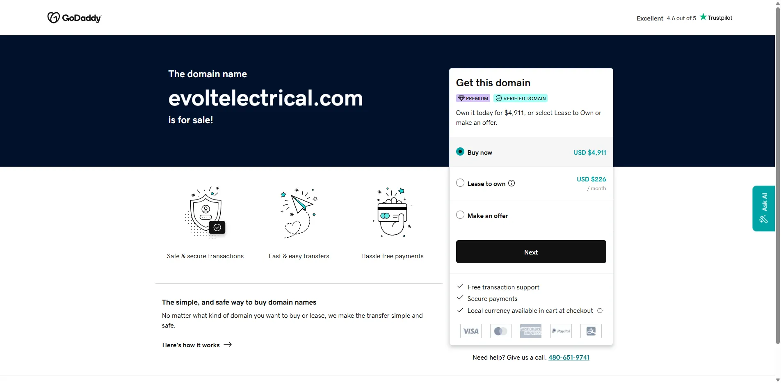Click the Visa card icon

(x=470, y=331)
